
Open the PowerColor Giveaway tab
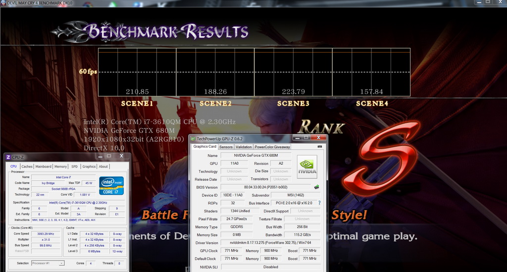pos(272,147)
